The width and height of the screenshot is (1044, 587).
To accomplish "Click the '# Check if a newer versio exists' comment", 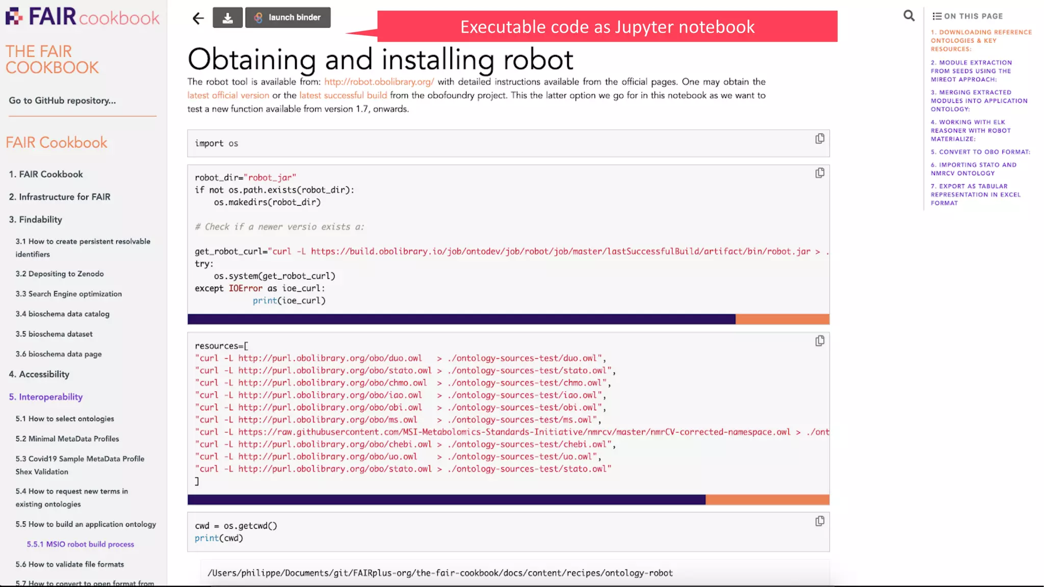I will 279,227.
